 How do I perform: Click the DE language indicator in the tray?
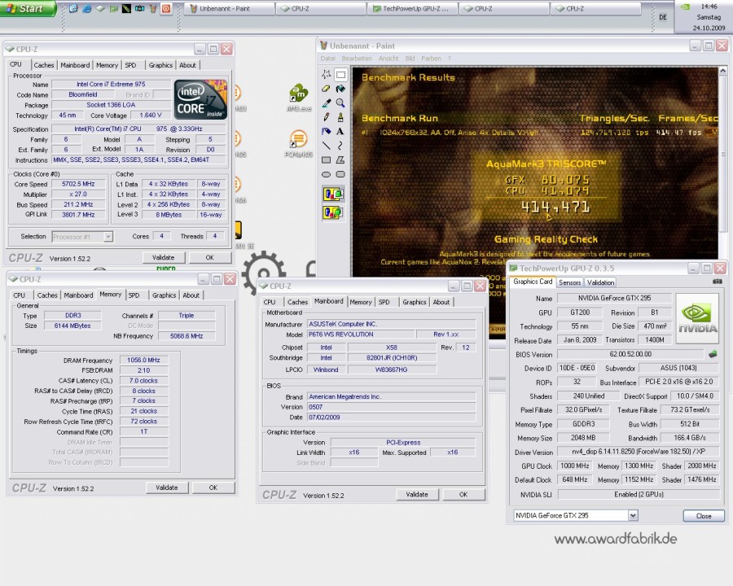[662, 17]
